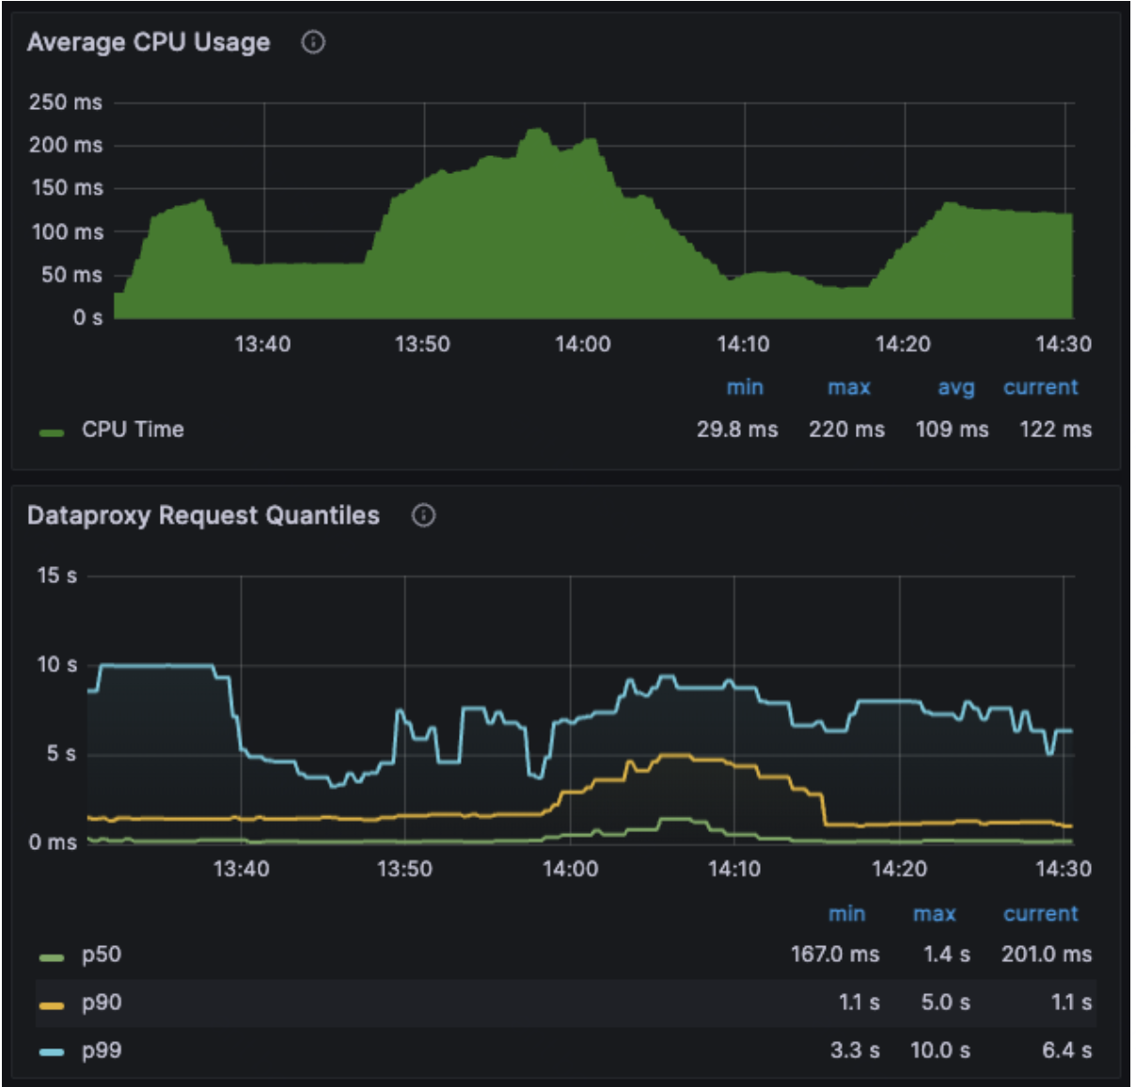This screenshot has width=1136, height=1087.
Task: Isolate p90 series via legend label
Action: 102,1002
